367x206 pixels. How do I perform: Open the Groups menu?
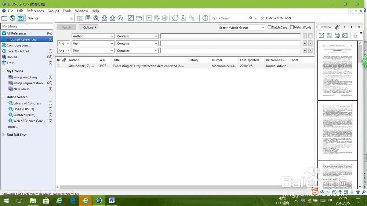click(x=53, y=11)
